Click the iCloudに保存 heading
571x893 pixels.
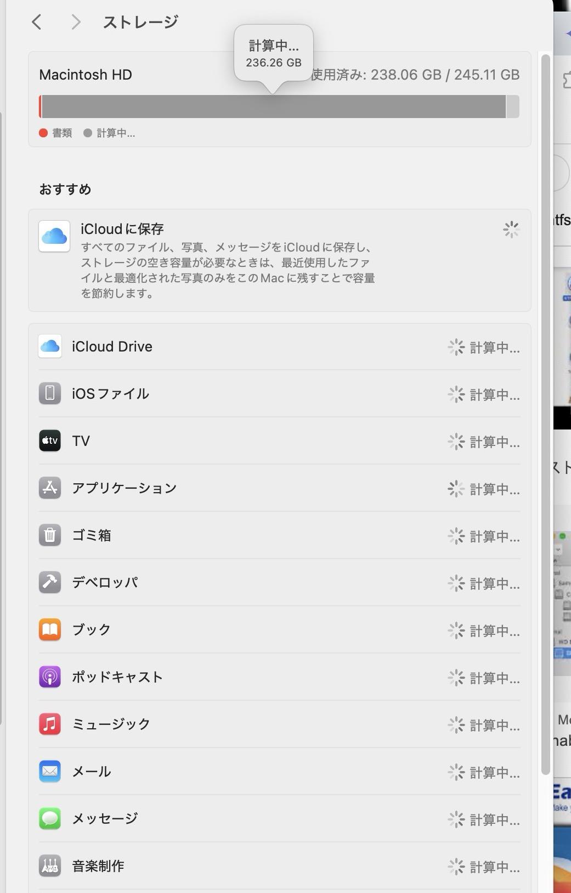122,229
